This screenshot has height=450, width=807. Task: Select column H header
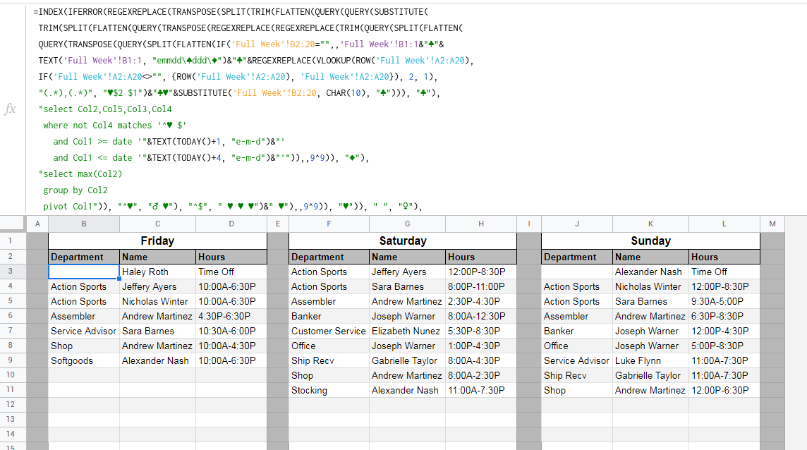(480, 224)
